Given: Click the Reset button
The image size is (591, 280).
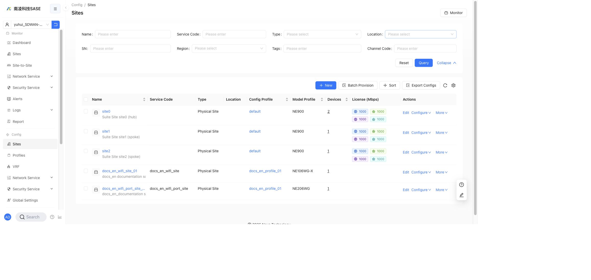Looking at the screenshot, I should point(404,63).
